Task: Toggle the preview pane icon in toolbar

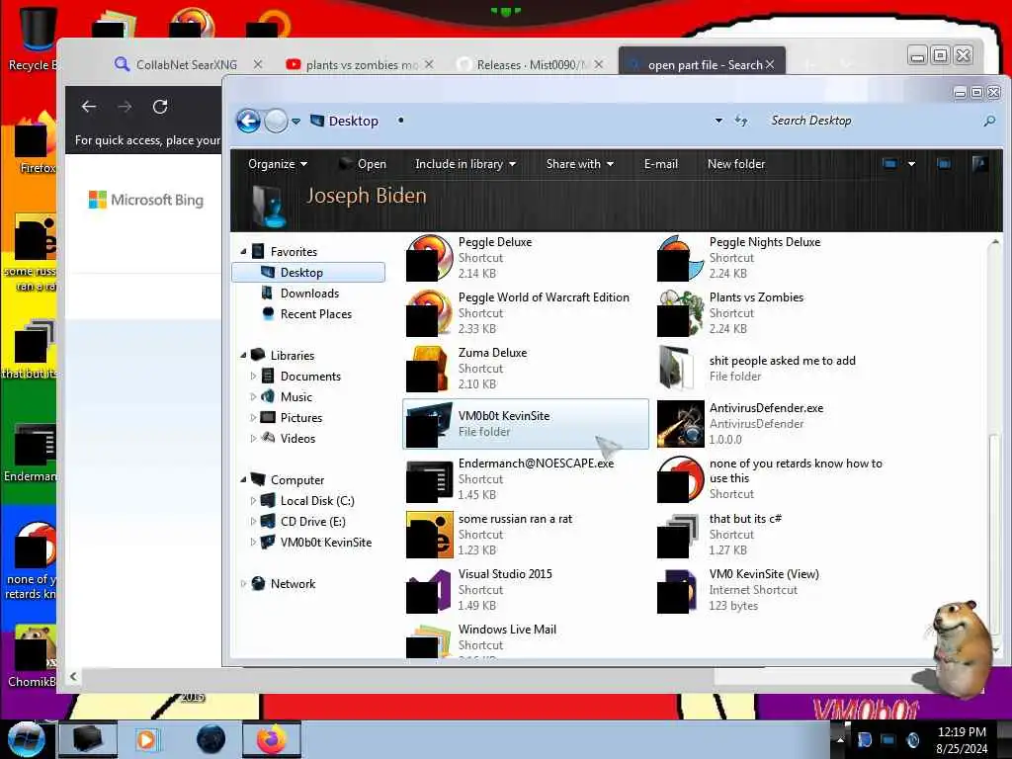Action: point(944,164)
